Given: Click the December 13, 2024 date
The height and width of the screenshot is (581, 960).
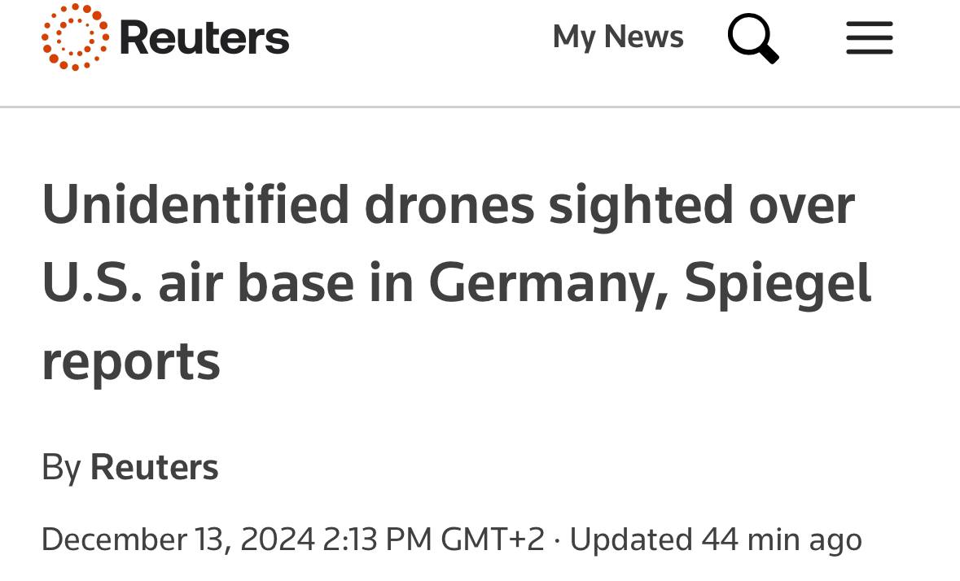Looking at the screenshot, I should point(178,539).
